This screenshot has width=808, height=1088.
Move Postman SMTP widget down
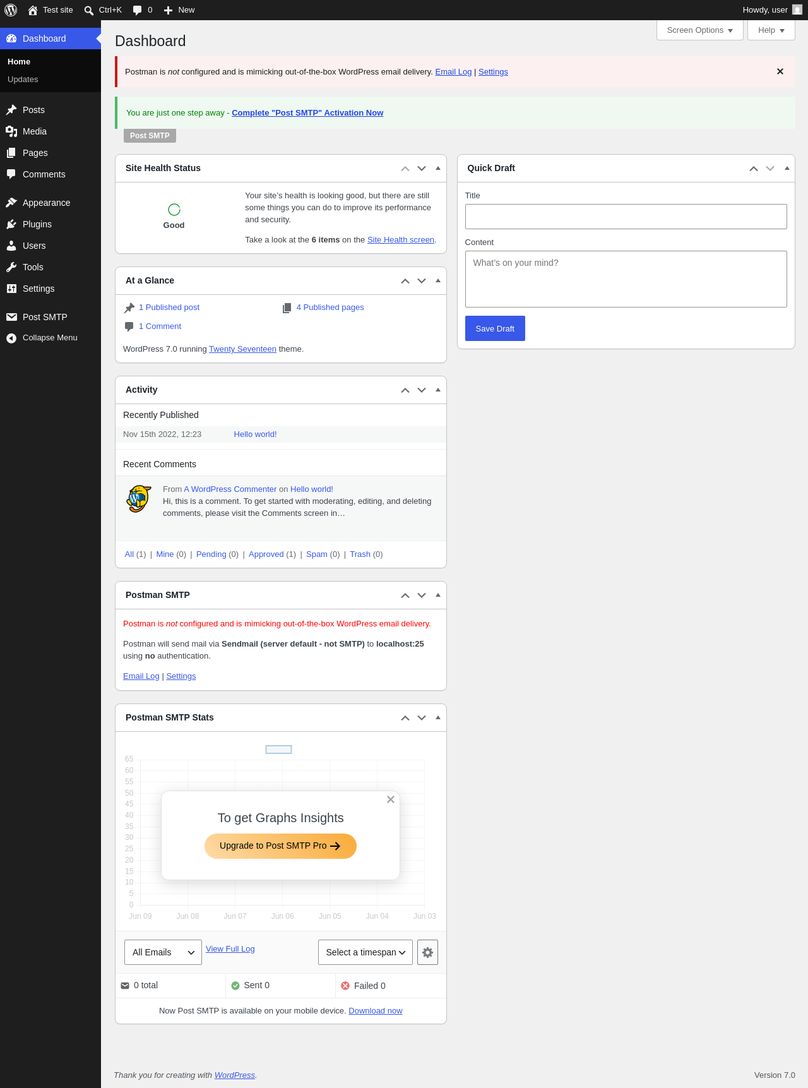(x=422, y=595)
